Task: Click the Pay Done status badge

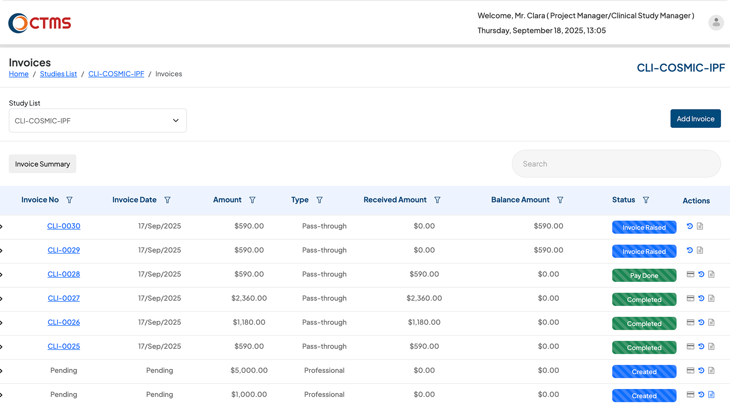Action: [x=644, y=275]
